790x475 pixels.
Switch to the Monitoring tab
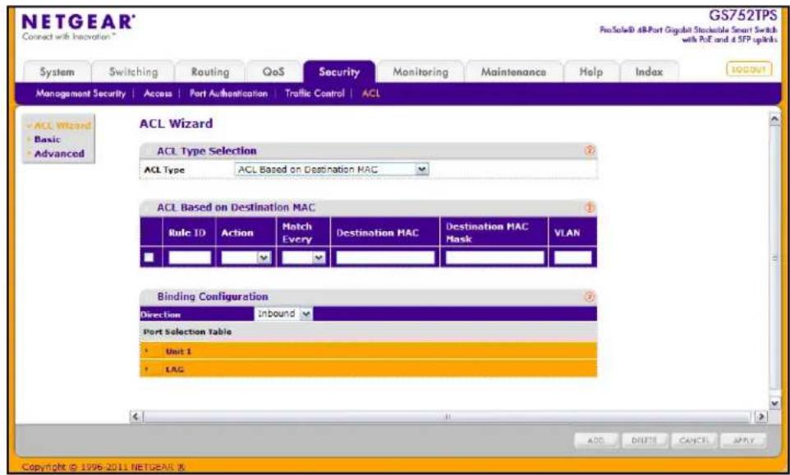(x=420, y=72)
